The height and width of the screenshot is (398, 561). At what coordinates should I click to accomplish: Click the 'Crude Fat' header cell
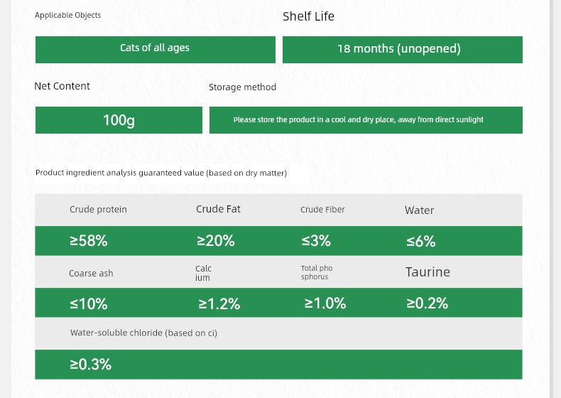[x=218, y=209]
